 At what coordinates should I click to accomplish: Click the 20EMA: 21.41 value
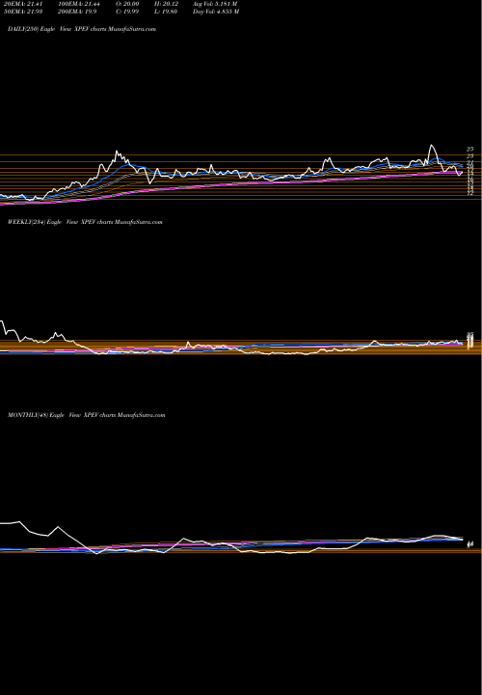point(21,4)
